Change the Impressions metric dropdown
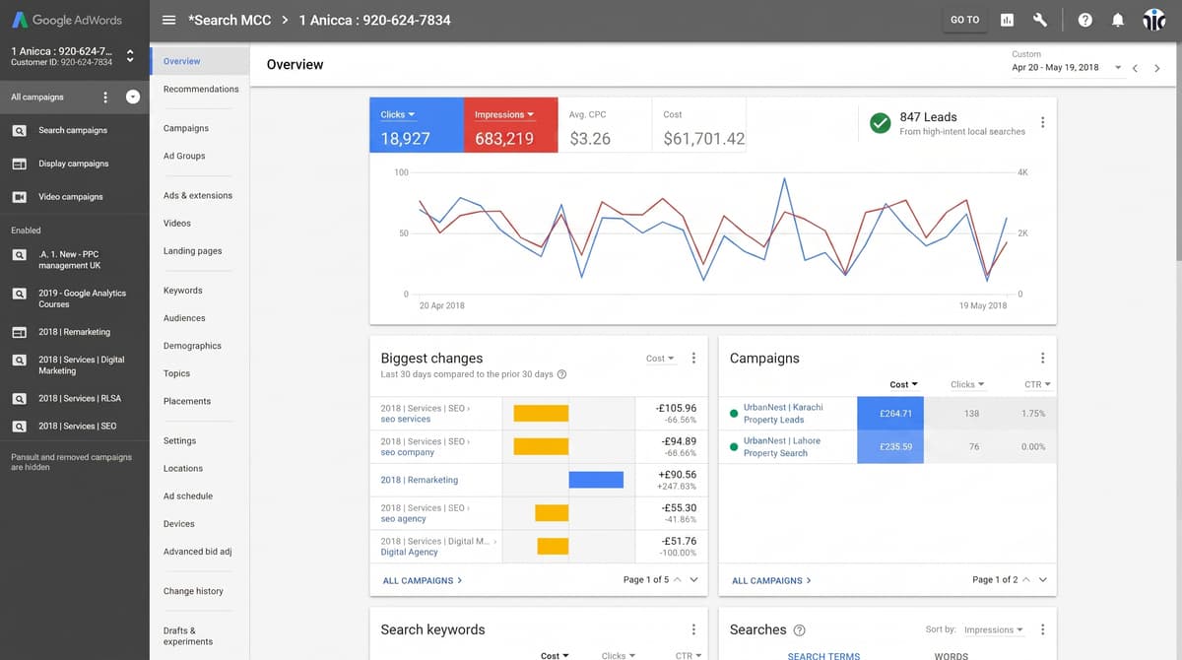1182x660 pixels. [x=504, y=114]
